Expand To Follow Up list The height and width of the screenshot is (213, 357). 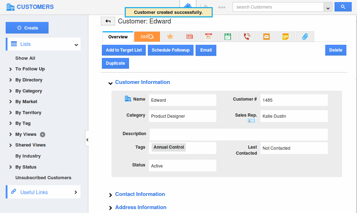point(10,69)
